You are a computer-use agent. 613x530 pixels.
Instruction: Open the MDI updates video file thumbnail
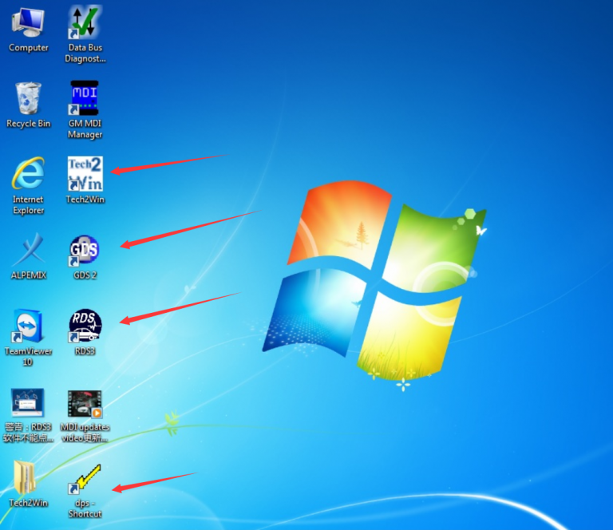85,404
